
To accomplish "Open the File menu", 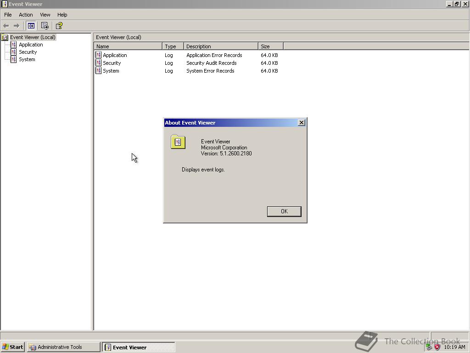I will pyautogui.click(x=8, y=15).
